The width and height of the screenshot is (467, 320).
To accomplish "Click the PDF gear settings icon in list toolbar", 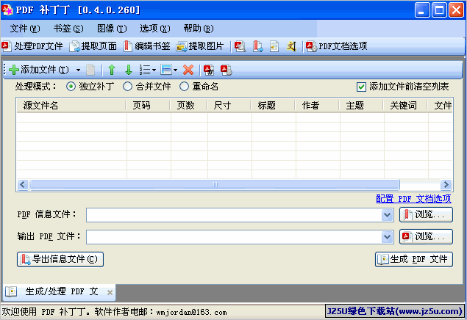I will 226,70.
